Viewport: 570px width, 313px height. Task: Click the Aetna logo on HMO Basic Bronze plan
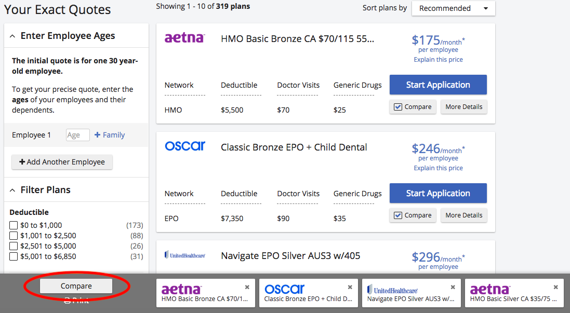[x=184, y=37]
